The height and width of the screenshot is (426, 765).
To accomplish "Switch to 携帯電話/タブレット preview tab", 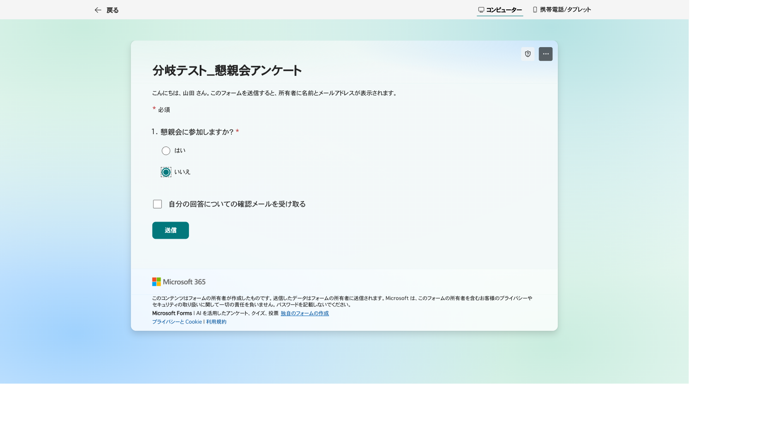I will tap(562, 9).
